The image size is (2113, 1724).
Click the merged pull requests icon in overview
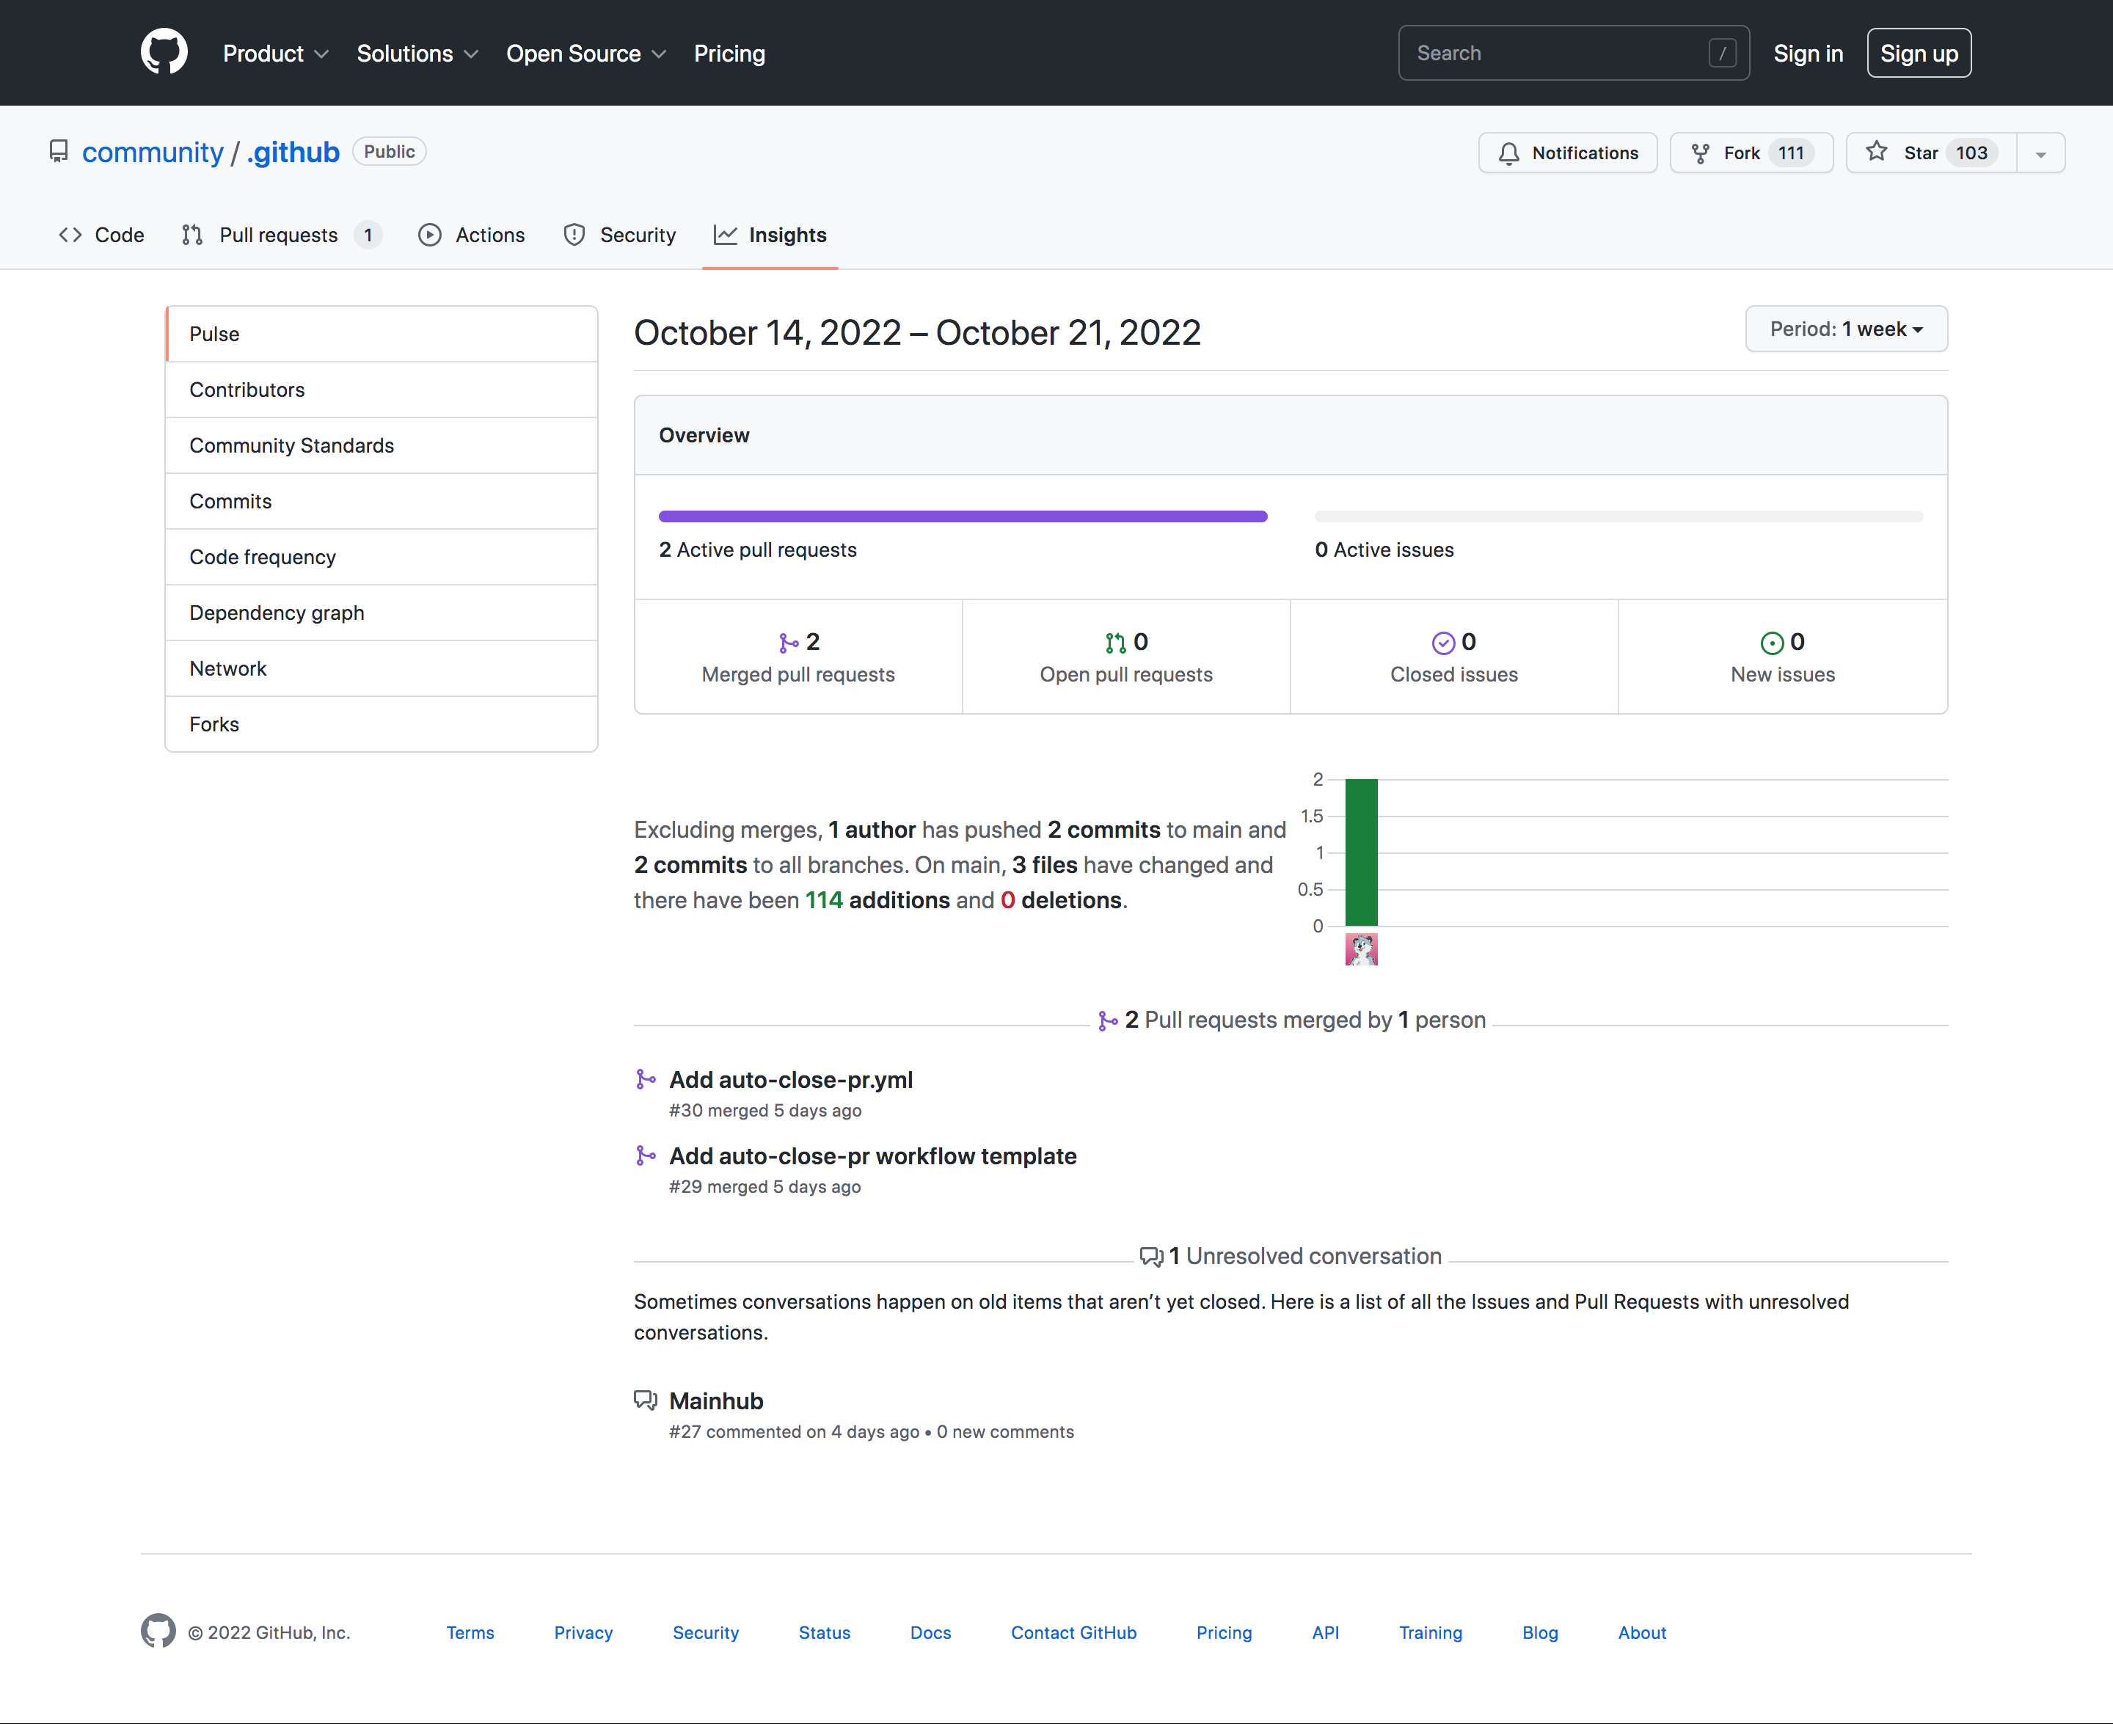(789, 643)
